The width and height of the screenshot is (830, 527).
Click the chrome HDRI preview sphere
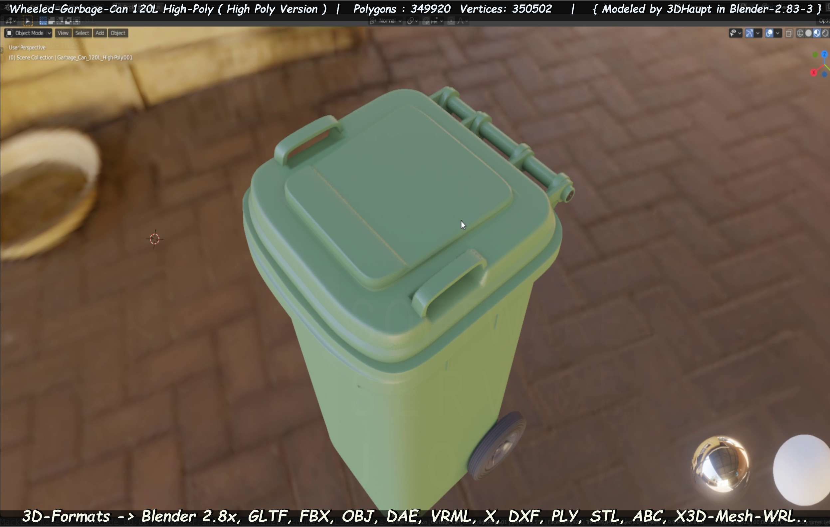[720, 464]
